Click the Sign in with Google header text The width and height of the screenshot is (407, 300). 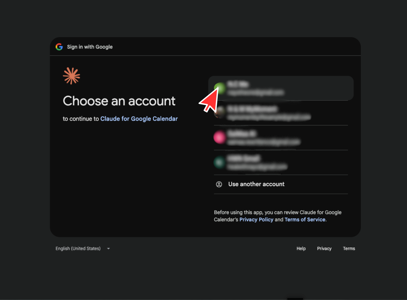[x=90, y=47]
